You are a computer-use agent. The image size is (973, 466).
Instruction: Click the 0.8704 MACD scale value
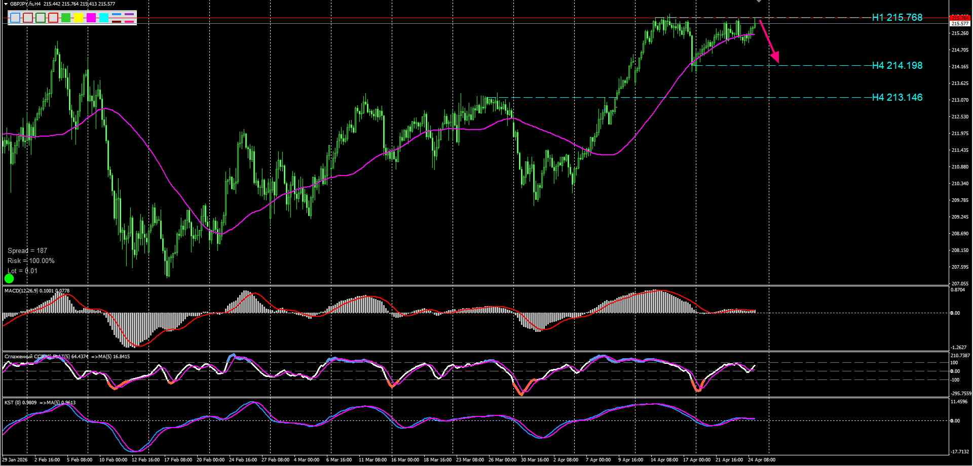pyautogui.click(x=958, y=290)
